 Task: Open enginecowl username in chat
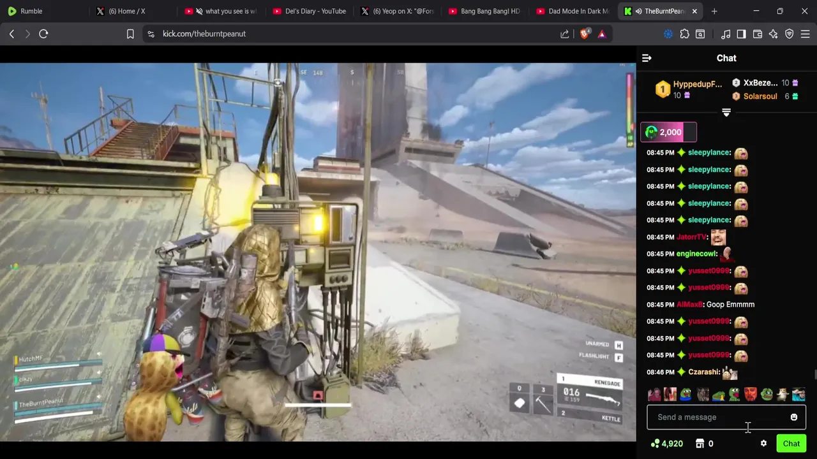pos(697,254)
